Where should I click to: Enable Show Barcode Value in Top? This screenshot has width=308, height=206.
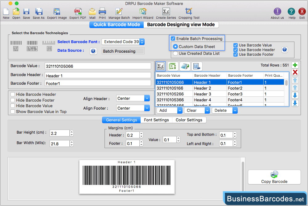tap(13, 112)
